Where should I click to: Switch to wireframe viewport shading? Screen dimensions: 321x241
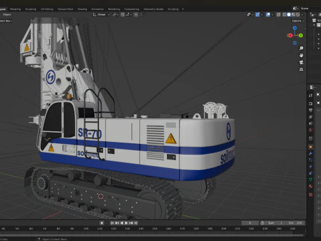(284, 15)
